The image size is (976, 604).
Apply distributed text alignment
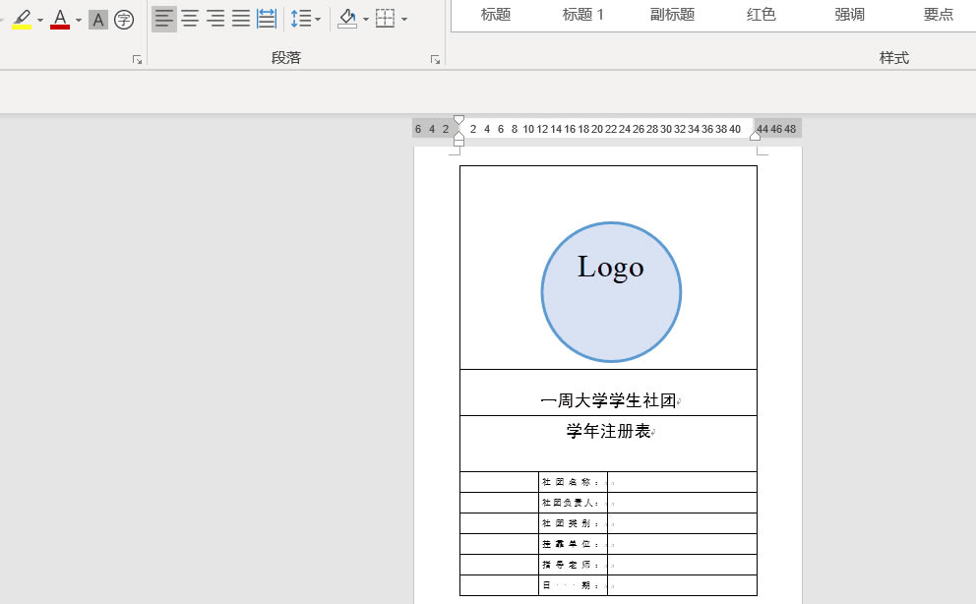[266, 17]
